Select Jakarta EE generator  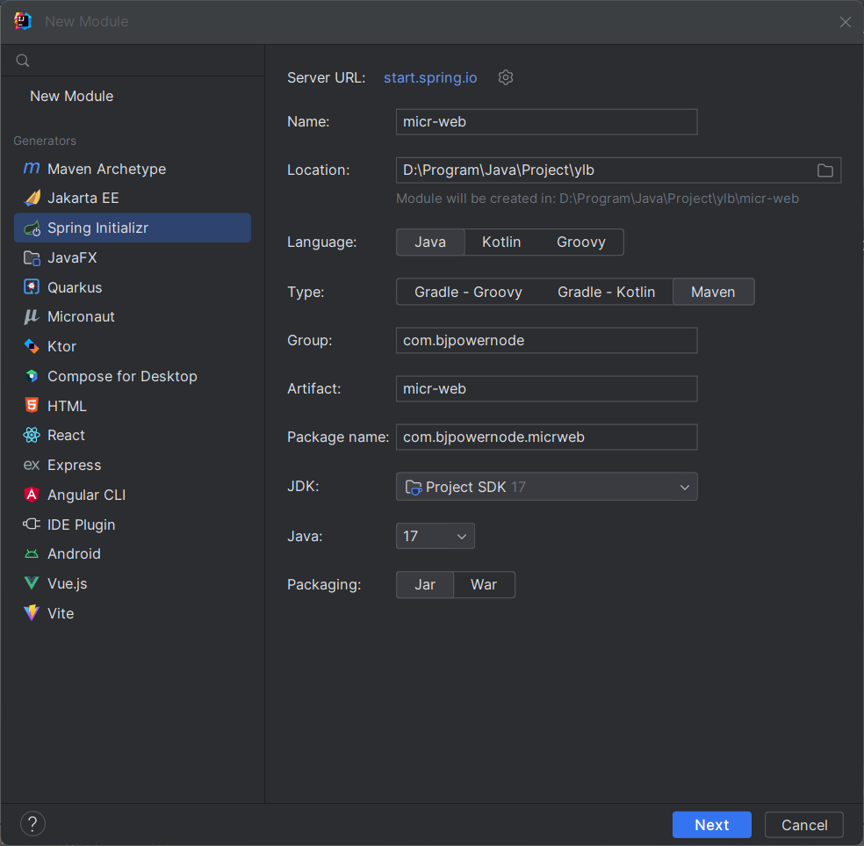pos(133,198)
